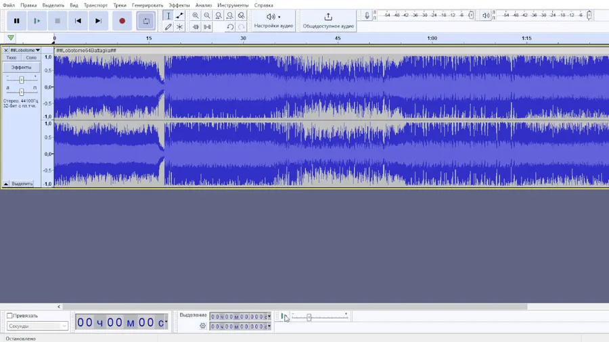Viewport: 609px width, 342px height.
Task: Click the Redo arrow icon
Action: click(242, 27)
